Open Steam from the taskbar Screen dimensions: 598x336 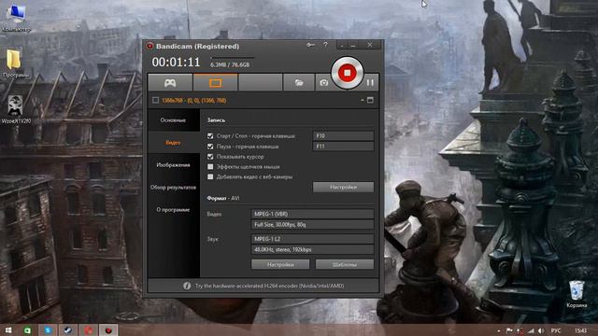coord(68,330)
